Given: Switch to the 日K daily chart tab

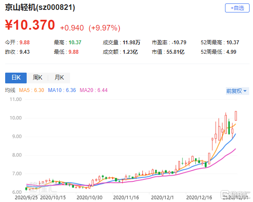Looking at the screenshot, I should click(16, 78).
